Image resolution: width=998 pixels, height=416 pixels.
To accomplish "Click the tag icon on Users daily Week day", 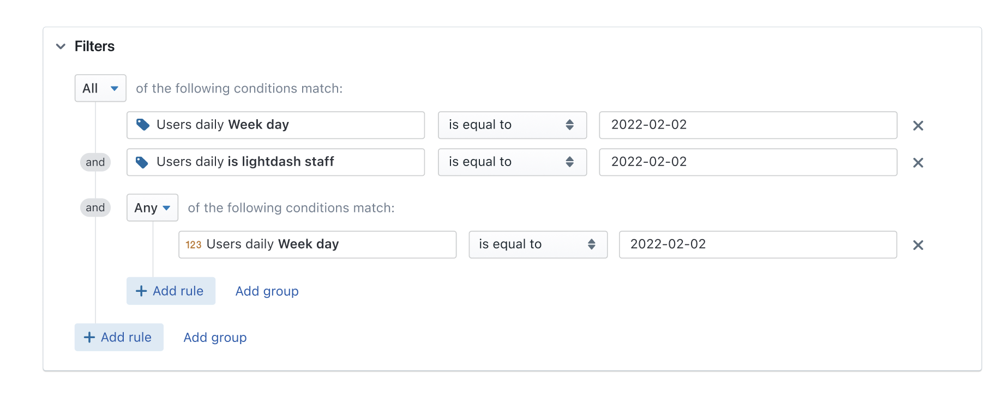I will click(142, 125).
